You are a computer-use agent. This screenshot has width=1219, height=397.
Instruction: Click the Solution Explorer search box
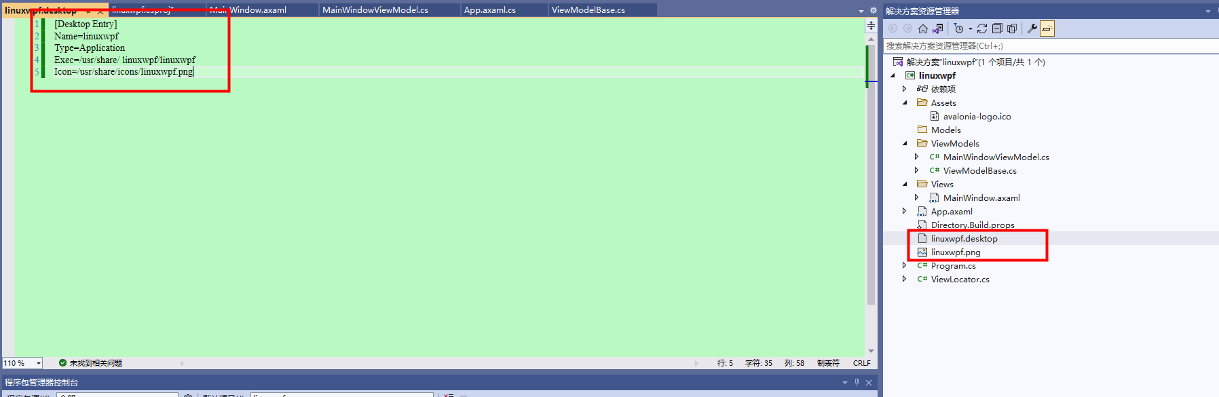[1051, 45]
